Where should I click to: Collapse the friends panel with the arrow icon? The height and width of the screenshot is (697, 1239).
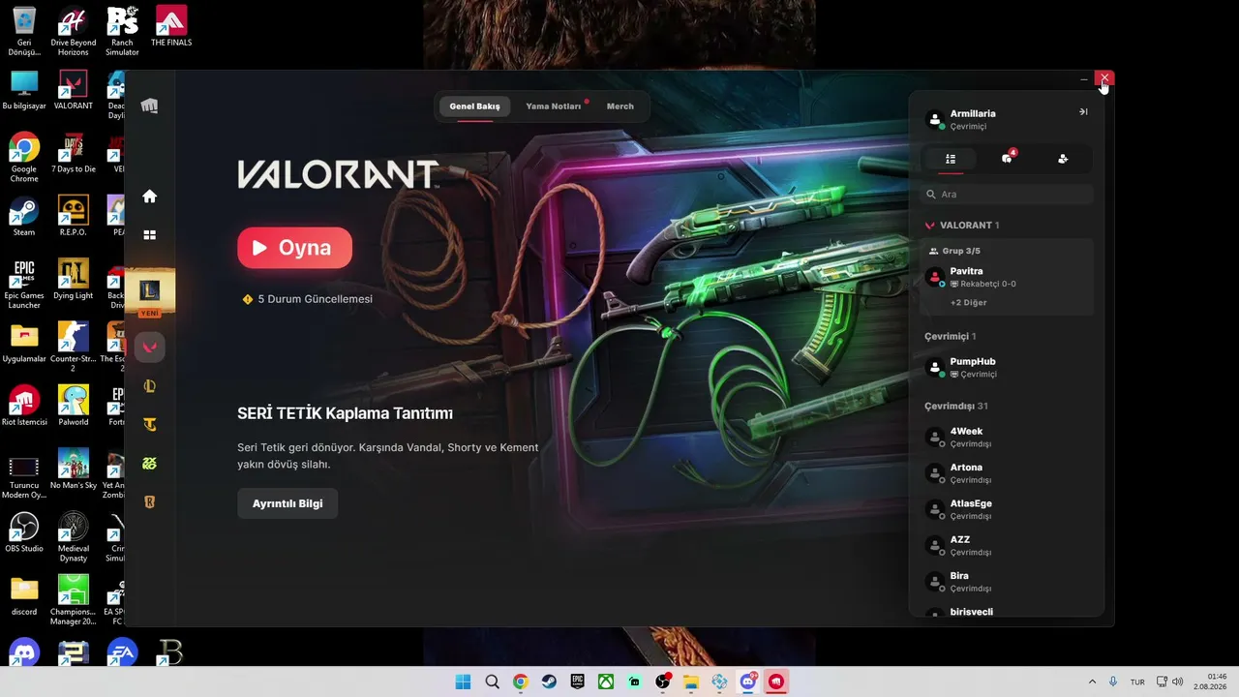(1083, 112)
